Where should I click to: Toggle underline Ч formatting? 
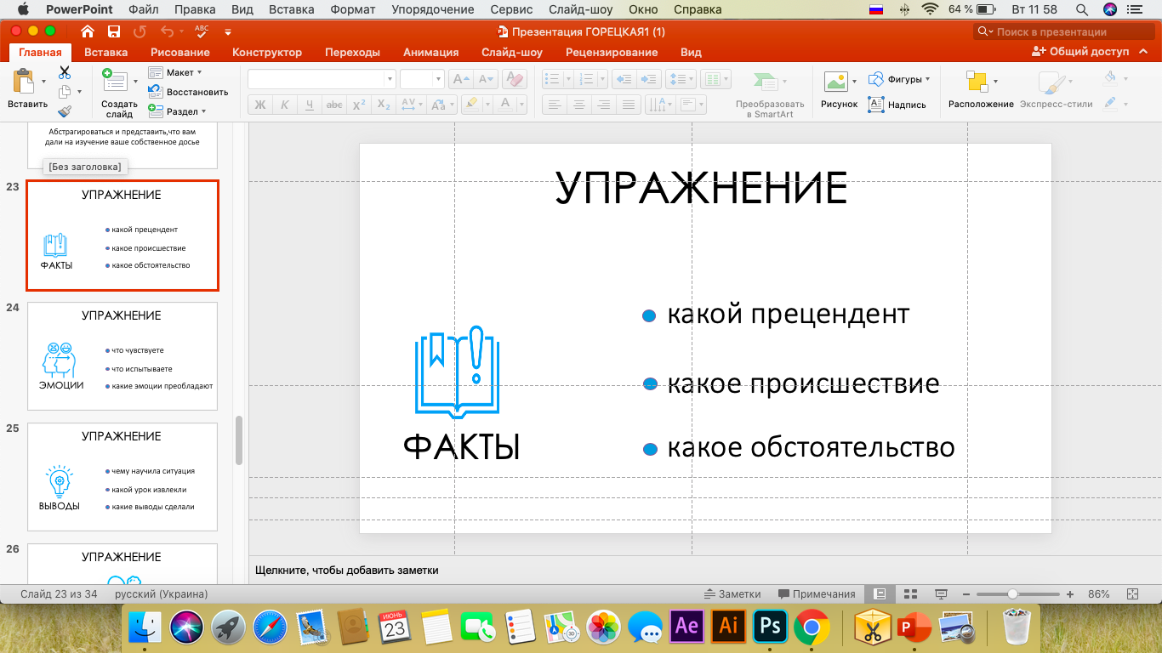pyautogui.click(x=310, y=105)
